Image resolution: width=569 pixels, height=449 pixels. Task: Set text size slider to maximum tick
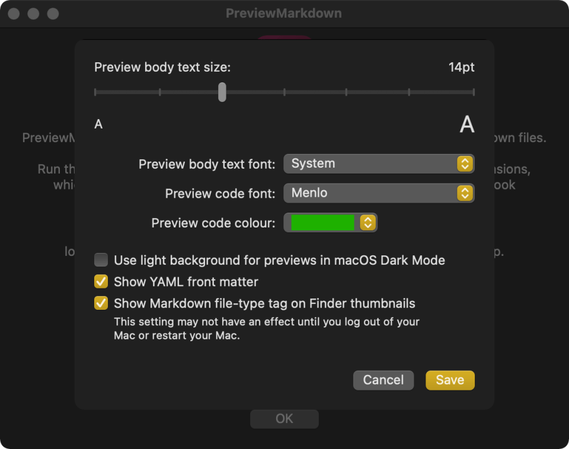click(474, 92)
